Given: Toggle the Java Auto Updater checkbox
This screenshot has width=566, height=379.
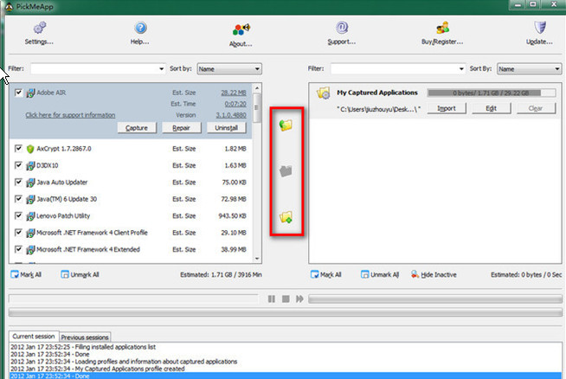Looking at the screenshot, I should (x=18, y=182).
